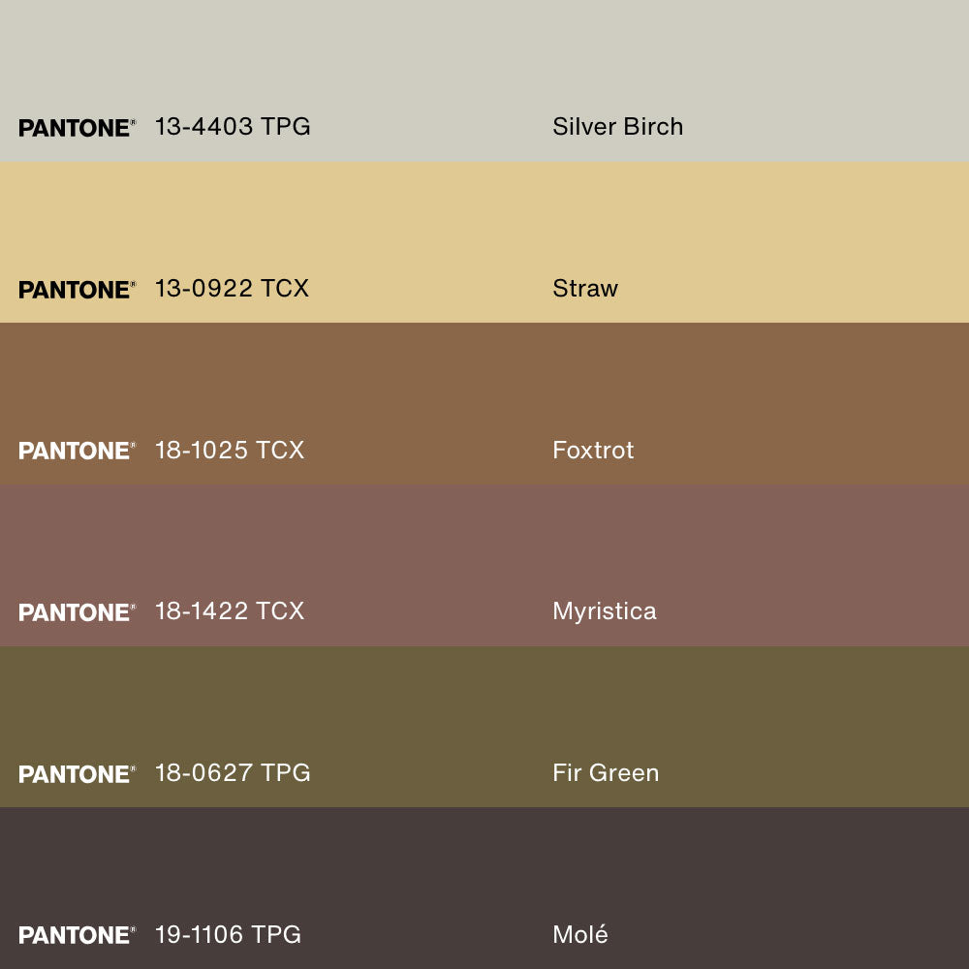Click the PANTONE logo in the Silver Birch row
The width and height of the screenshot is (969, 969).
[77, 128]
